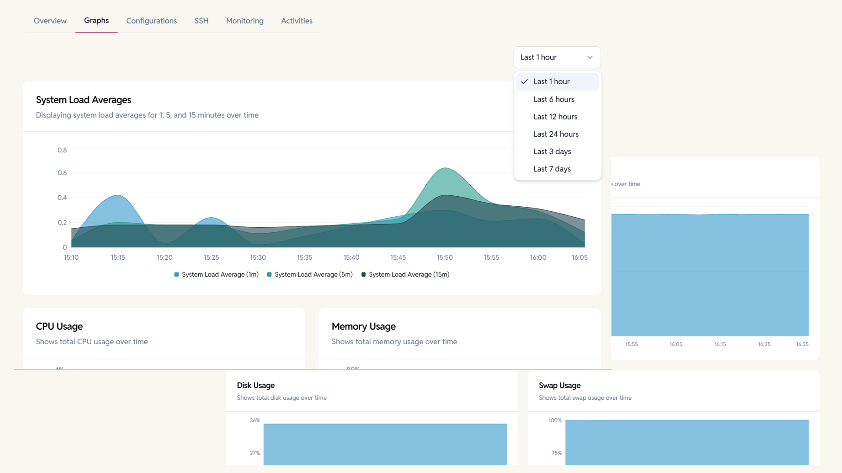Select Last 3 days time range
This screenshot has width=842, height=473.
tap(552, 152)
